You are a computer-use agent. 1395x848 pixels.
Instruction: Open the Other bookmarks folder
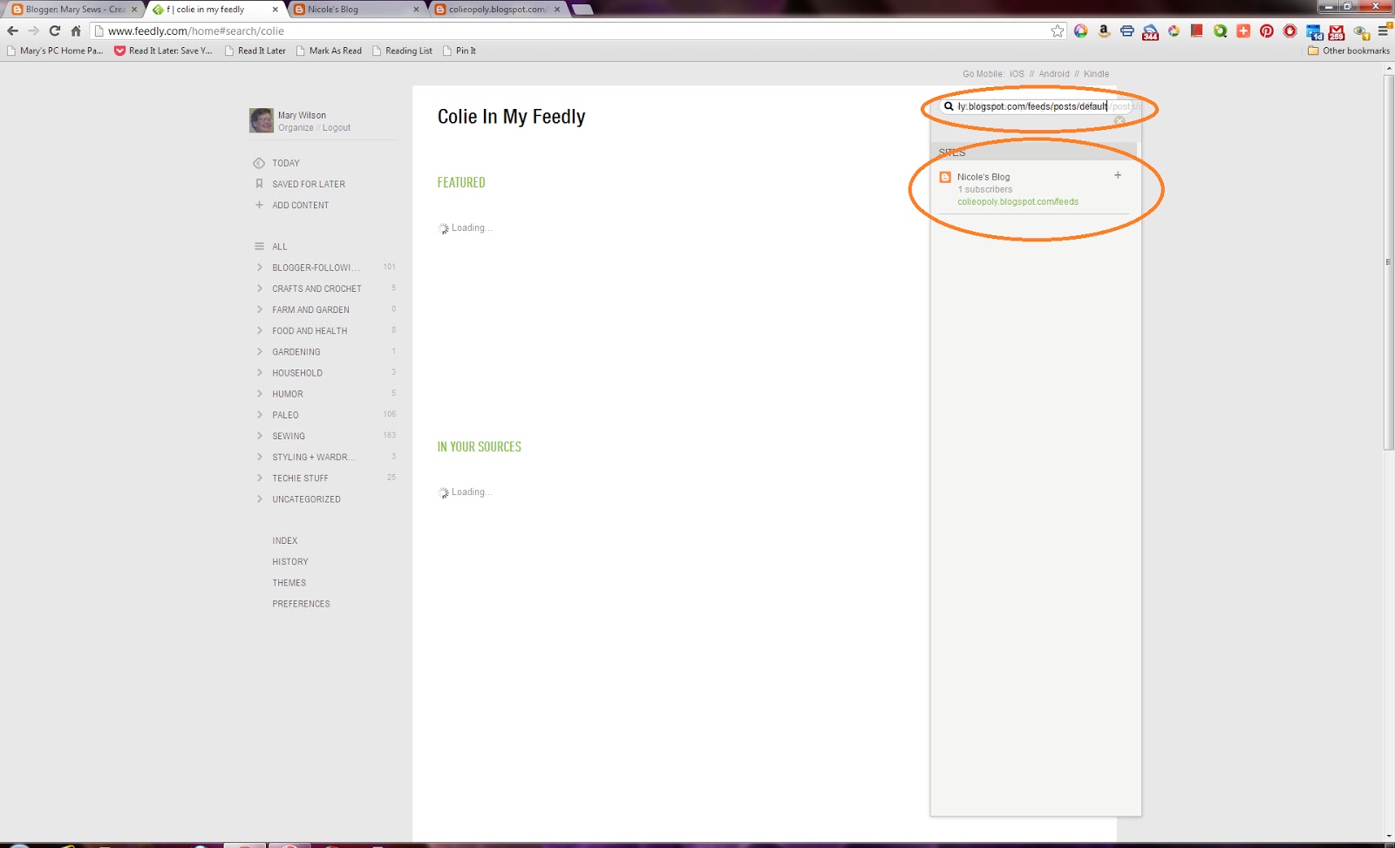click(x=1349, y=51)
